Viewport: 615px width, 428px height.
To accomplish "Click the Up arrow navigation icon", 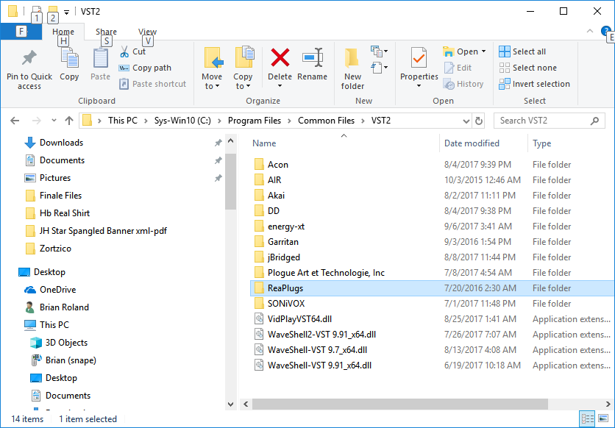I will click(69, 121).
